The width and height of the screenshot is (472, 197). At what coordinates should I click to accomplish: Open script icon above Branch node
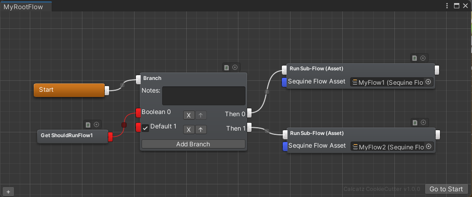(x=227, y=67)
